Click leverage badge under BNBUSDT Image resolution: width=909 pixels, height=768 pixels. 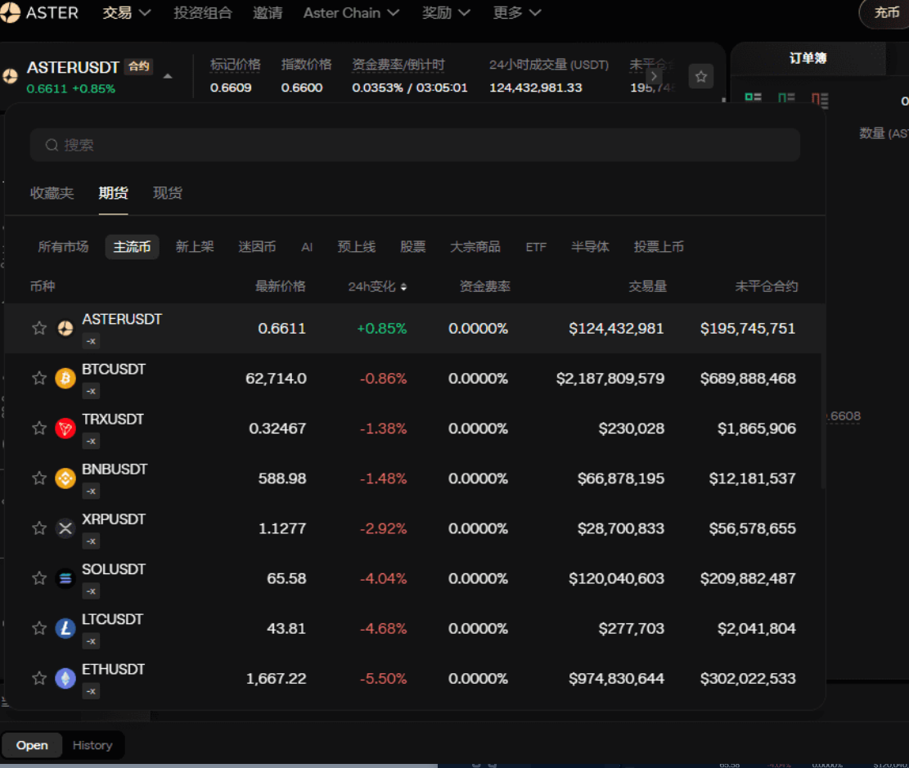pos(91,491)
